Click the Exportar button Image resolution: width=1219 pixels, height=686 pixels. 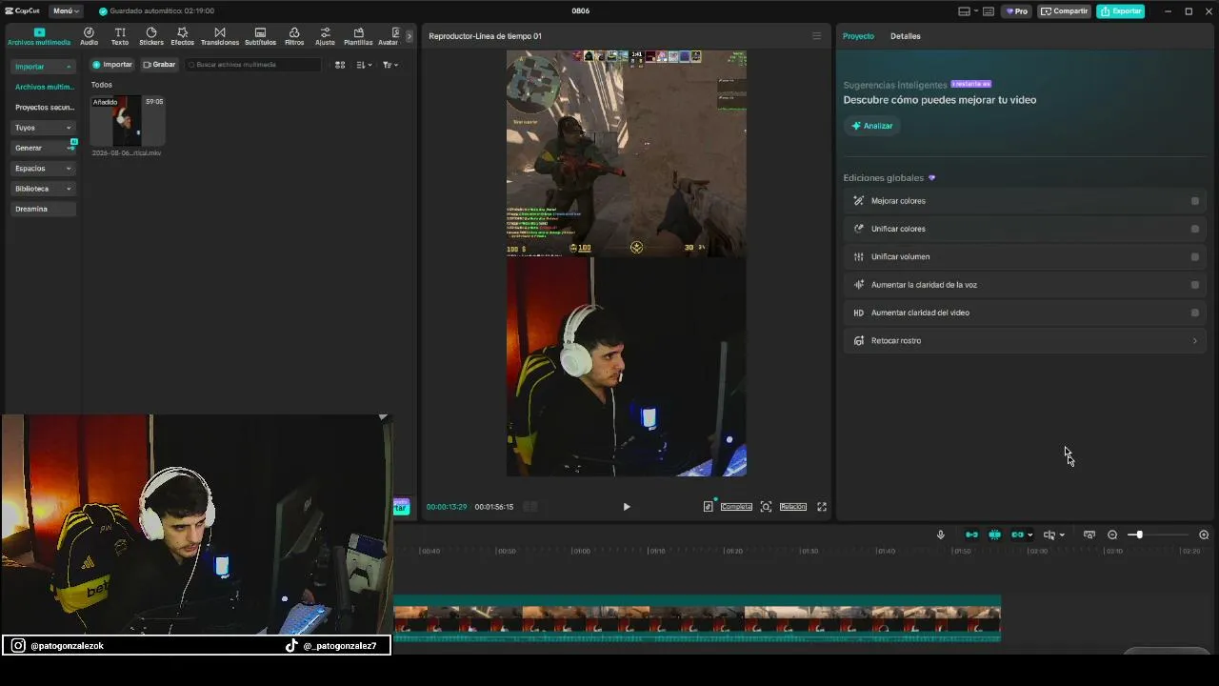1120,11
